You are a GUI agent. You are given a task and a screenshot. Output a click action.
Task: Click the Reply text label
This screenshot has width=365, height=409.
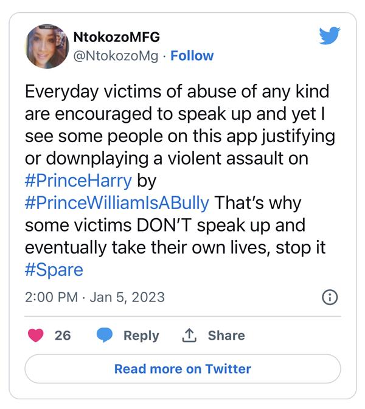(141, 335)
